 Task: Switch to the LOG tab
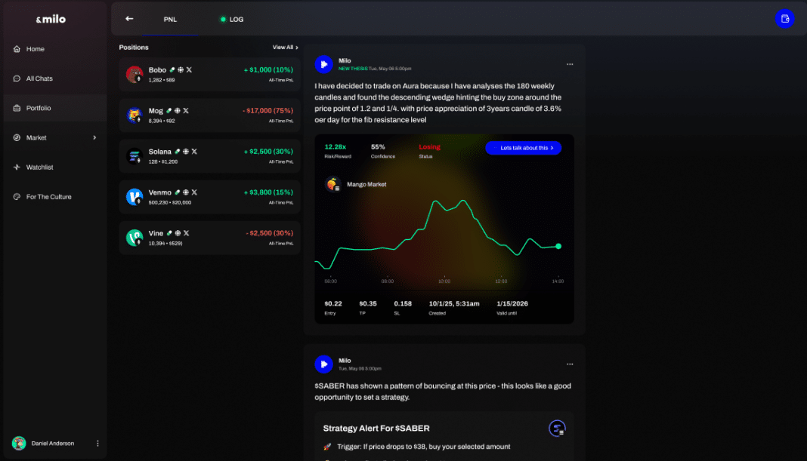(232, 20)
